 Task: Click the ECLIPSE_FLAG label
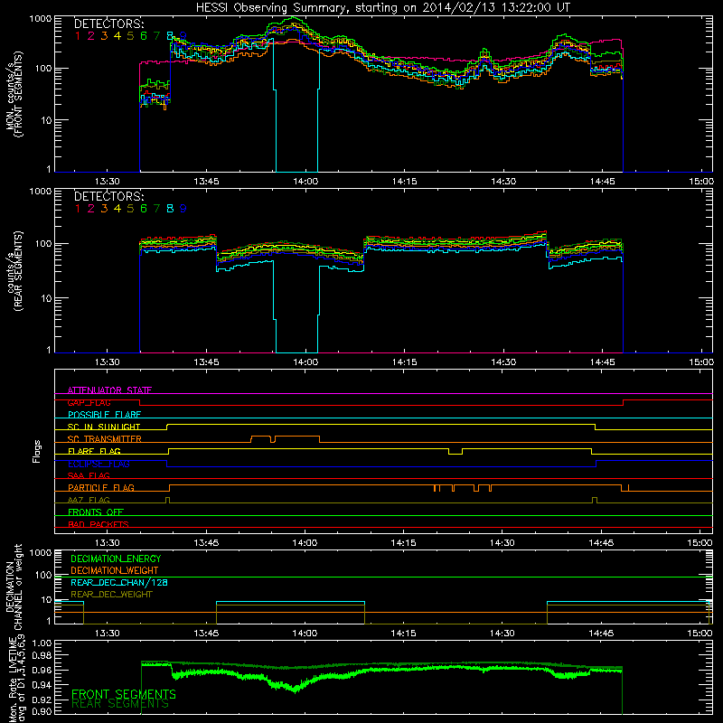pyautogui.click(x=99, y=464)
